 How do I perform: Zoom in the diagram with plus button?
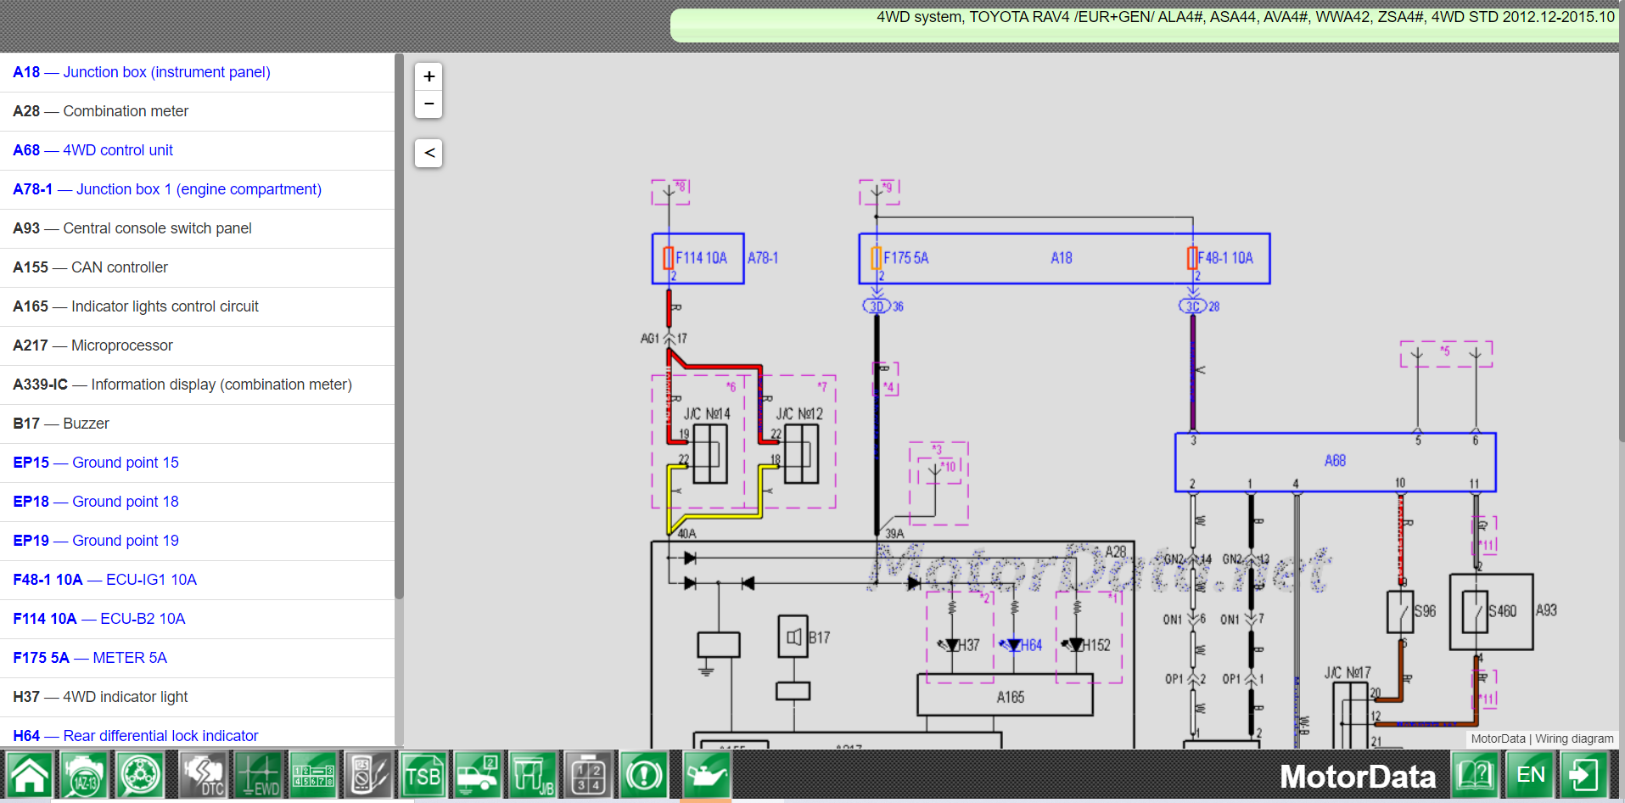429,76
